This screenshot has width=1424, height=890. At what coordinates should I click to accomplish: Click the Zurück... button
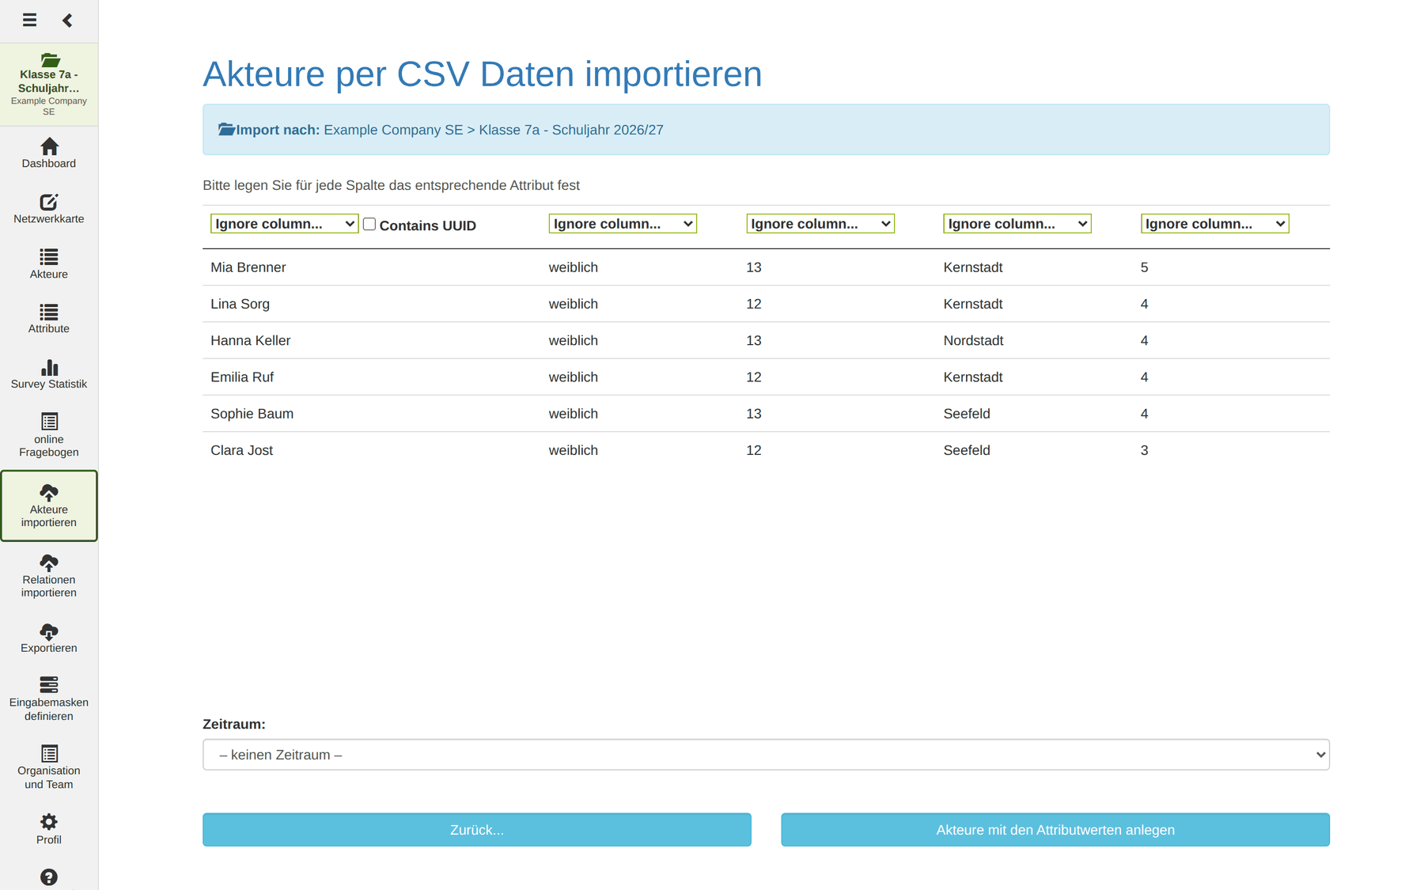click(477, 830)
